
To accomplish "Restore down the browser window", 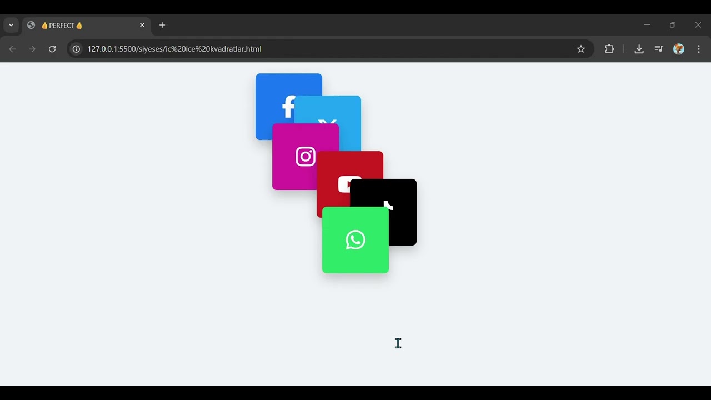I will pyautogui.click(x=673, y=25).
